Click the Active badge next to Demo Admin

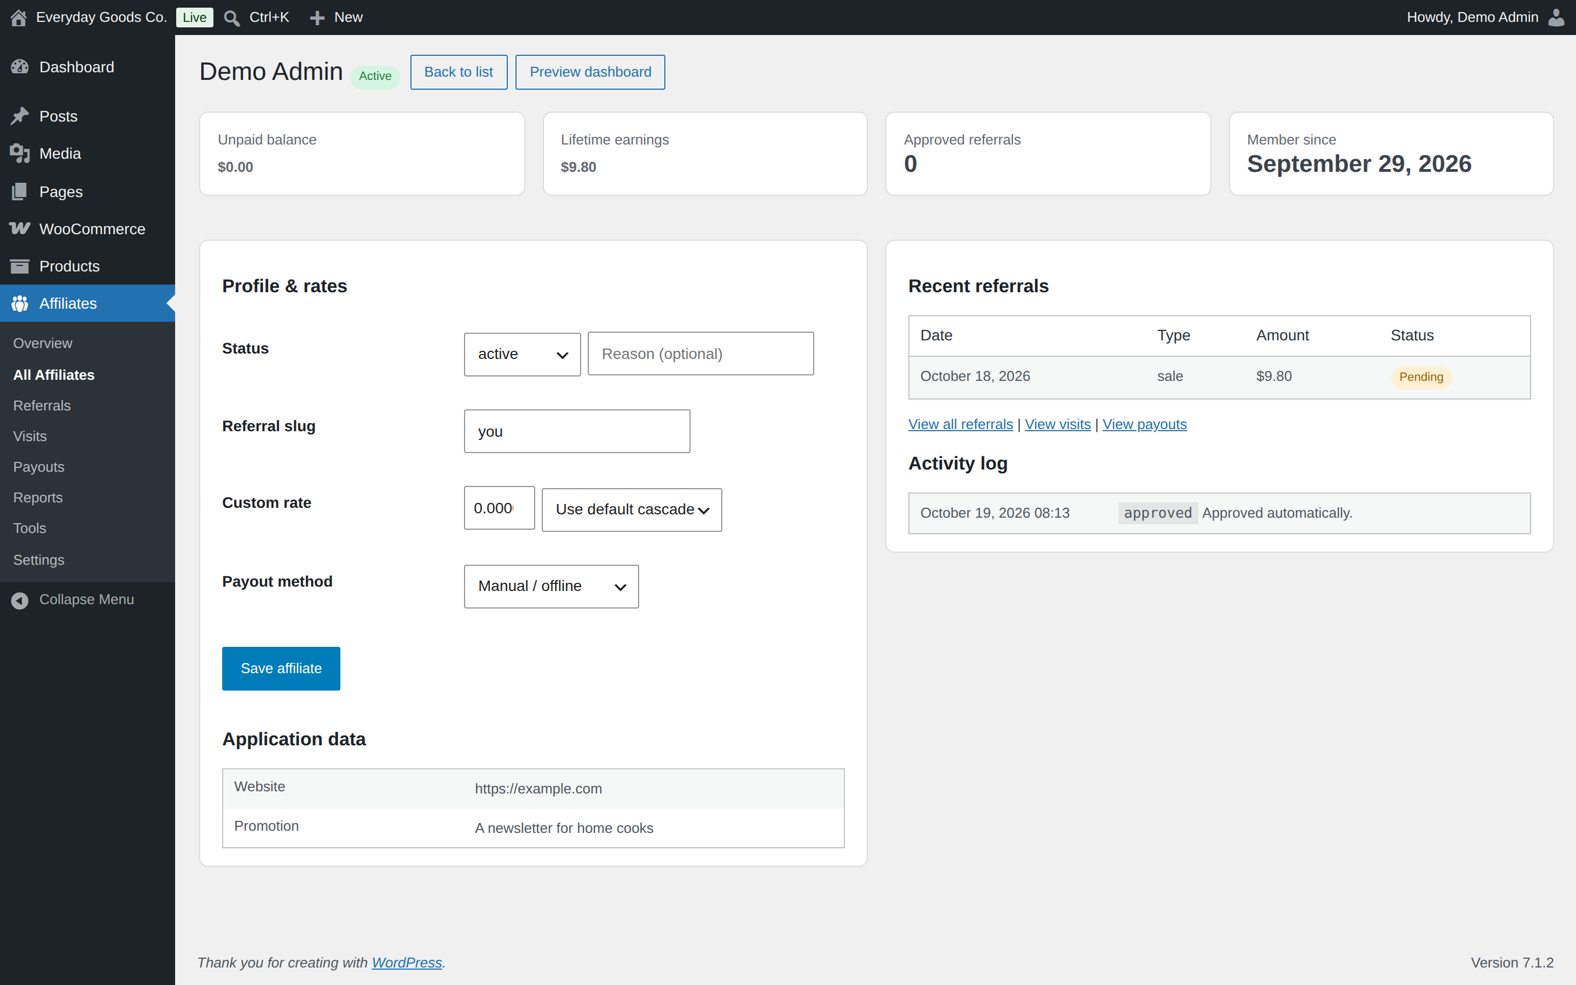pyautogui.click(x=375, y=76)
